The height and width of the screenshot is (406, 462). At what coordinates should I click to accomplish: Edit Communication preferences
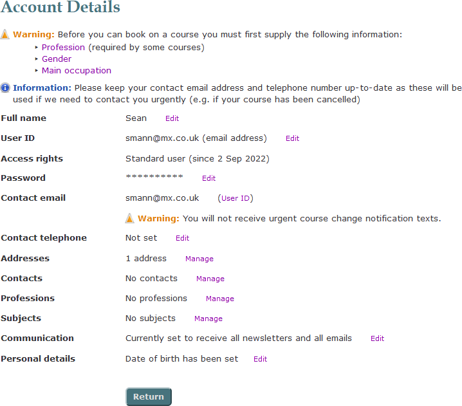[377, 338]
